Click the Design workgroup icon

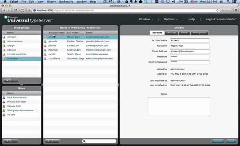point(4,45)
